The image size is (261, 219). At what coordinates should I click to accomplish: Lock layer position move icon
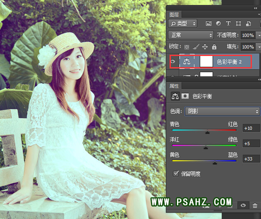click(205, 47)
